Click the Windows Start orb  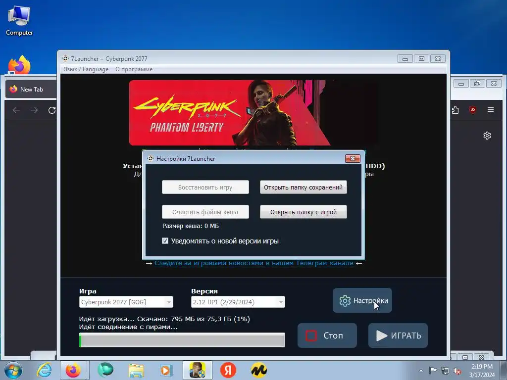point(13,370)
